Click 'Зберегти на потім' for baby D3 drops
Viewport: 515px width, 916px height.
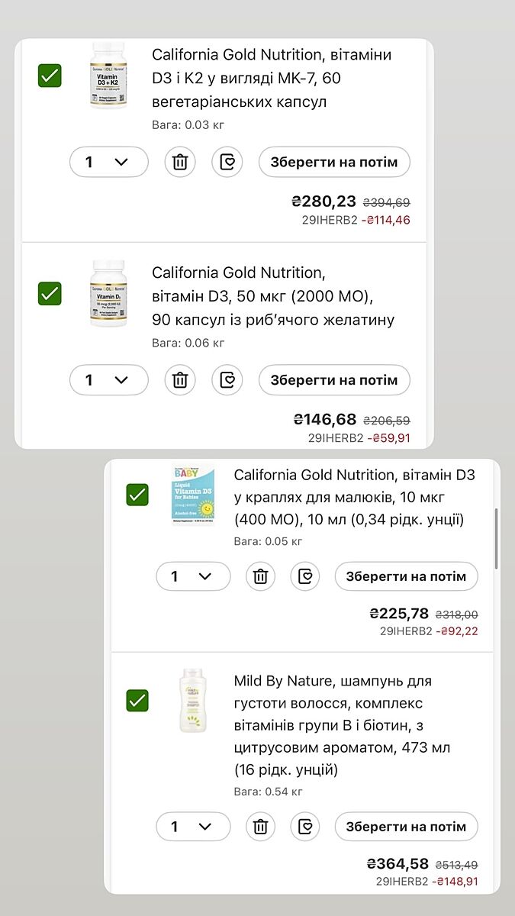pyautogui.click(x=406, y=576)
